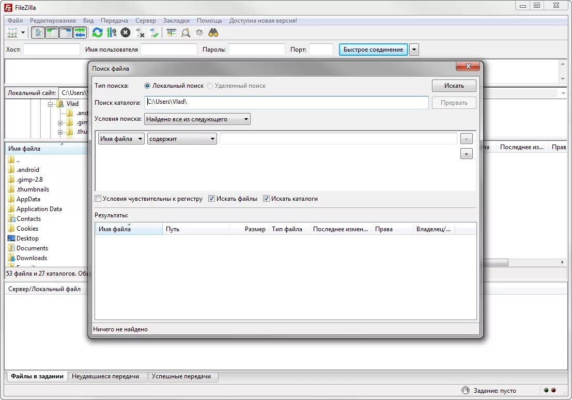The image size is (572, 400).
Task: Click the green status indicator in bottom corner
Action: [546, 391]
